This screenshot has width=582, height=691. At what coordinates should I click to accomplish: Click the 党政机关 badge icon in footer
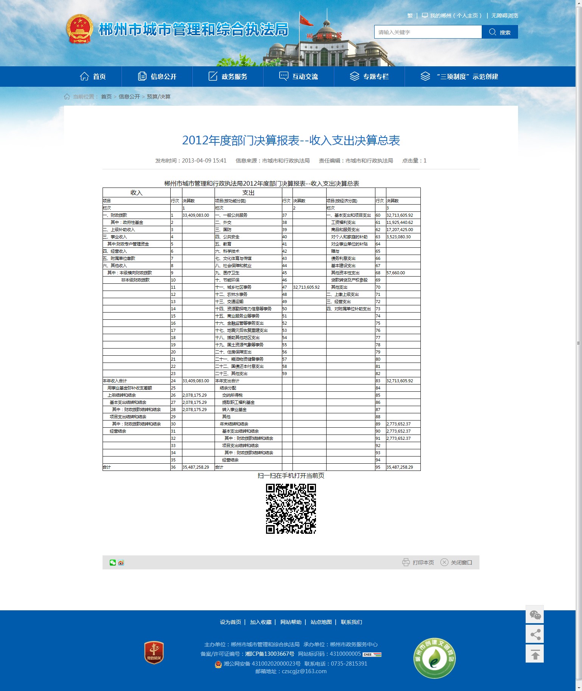[x=154, y=652]
